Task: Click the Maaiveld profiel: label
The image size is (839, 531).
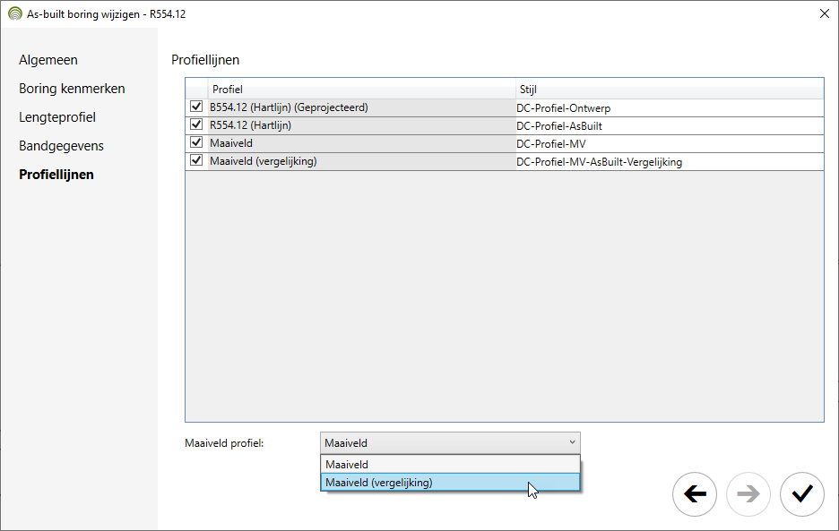Action: pos(224,443)
